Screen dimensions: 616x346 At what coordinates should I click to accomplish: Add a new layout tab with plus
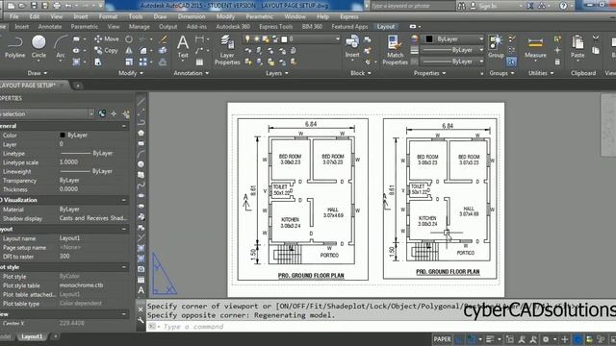pyautogui.click(x=56, y=336)
